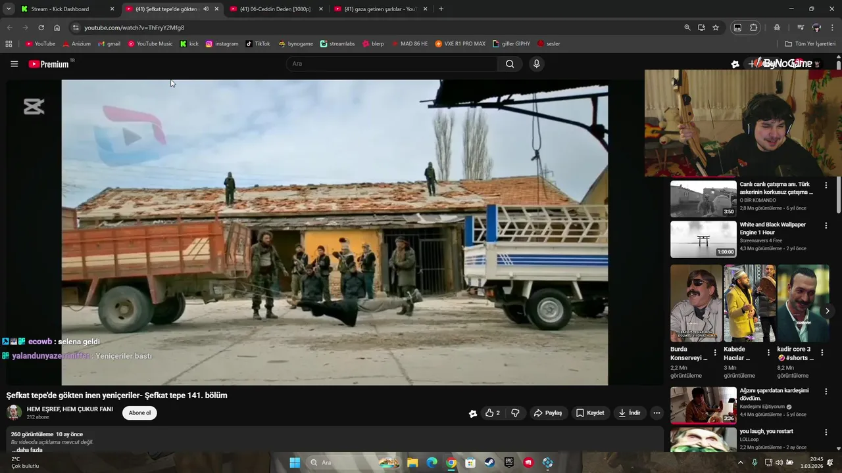The image size is (842, 473).
Task: Go to YouTube Premium home logo
Action: point(49,64)
